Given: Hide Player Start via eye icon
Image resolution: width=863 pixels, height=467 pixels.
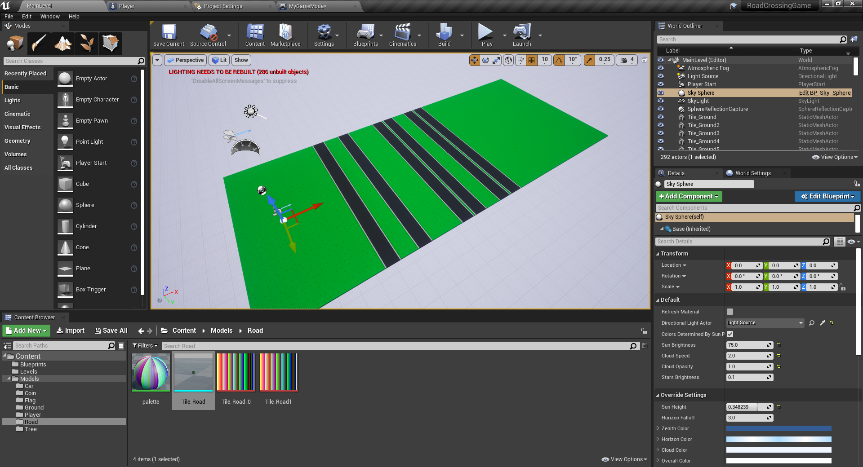Looking at the screenshot, I should pyautogui.click(x=661, y=84).
